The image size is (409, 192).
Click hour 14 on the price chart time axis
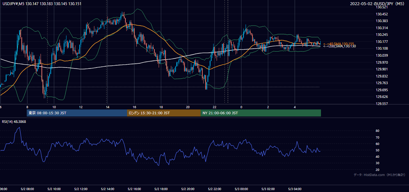108,107
